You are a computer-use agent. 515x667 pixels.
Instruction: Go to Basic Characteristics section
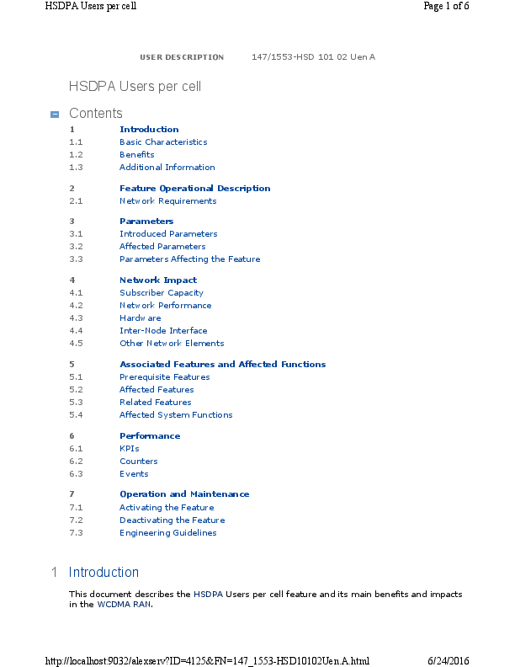tap(163, 142)
